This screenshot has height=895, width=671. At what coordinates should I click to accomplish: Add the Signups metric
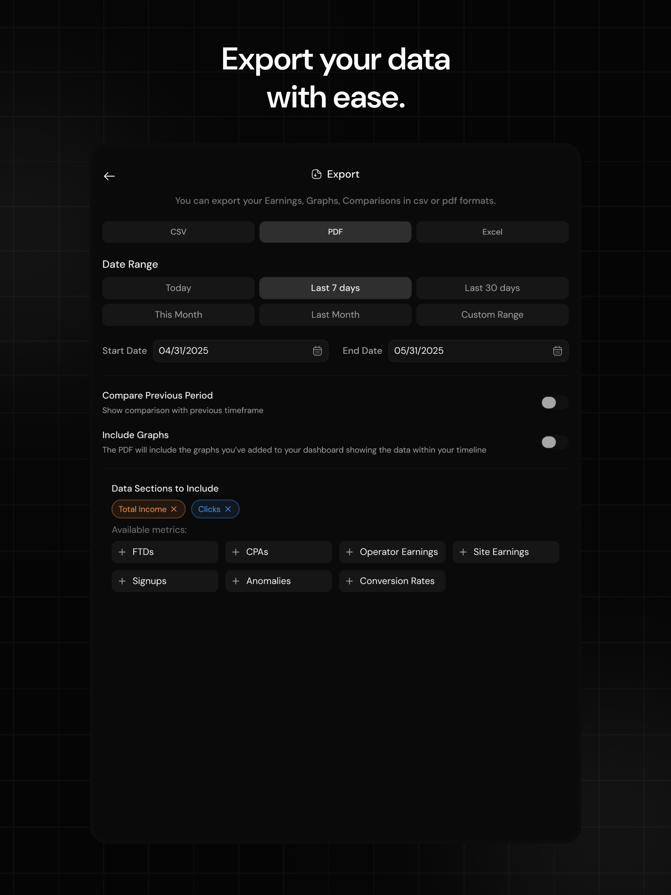coord(165,581)
